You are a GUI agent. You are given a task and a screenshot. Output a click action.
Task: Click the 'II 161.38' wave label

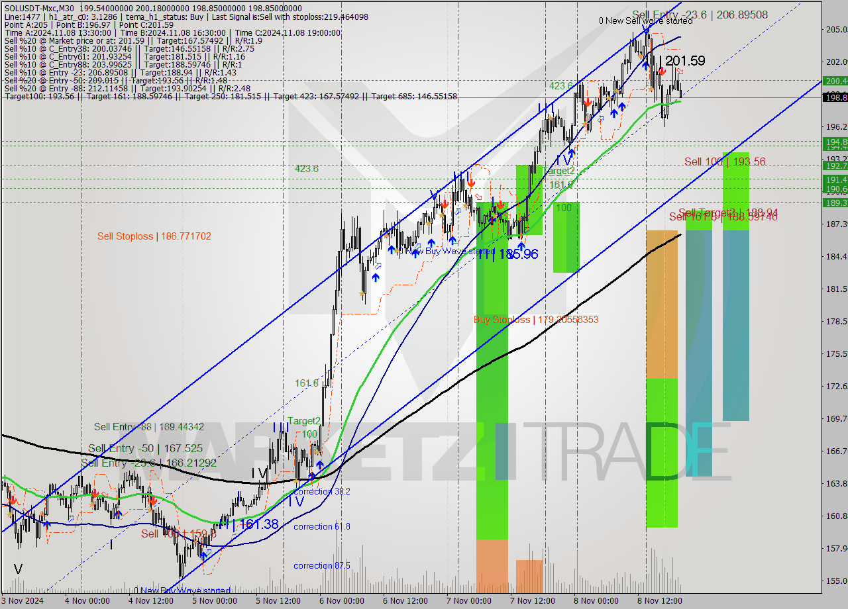coord(248,524)
